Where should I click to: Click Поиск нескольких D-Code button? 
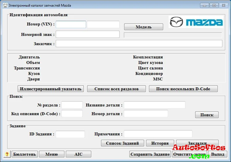coord(183,89)
